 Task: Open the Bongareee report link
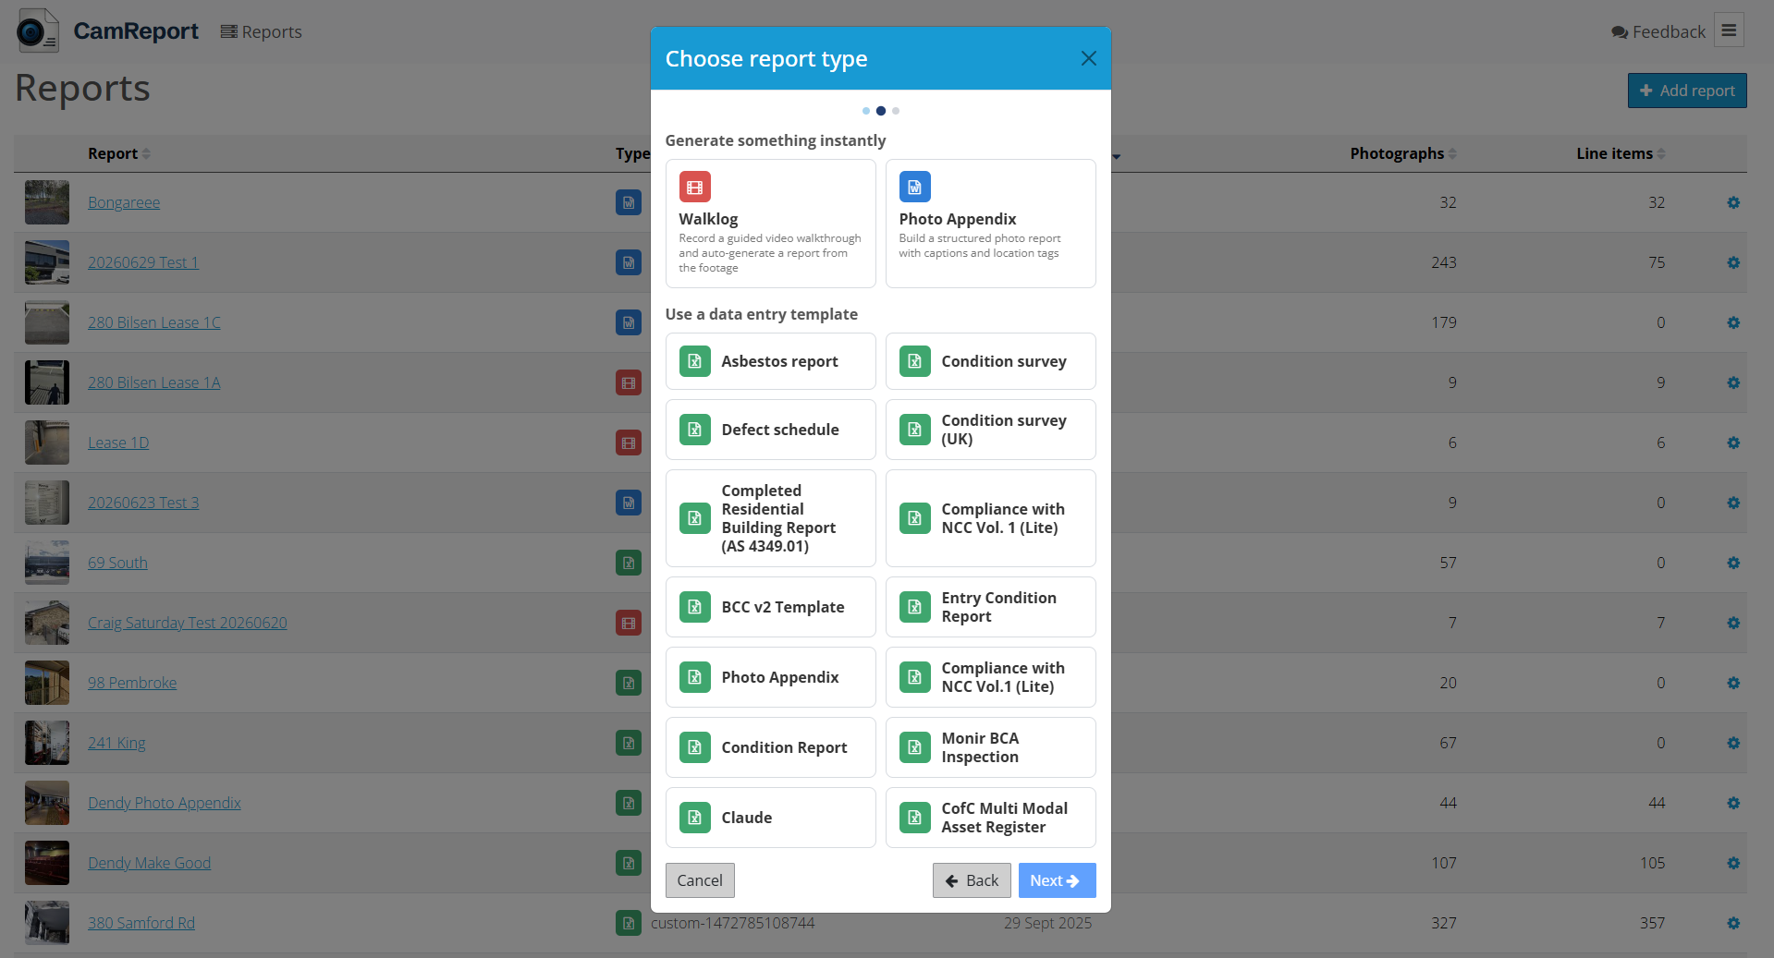124,202
